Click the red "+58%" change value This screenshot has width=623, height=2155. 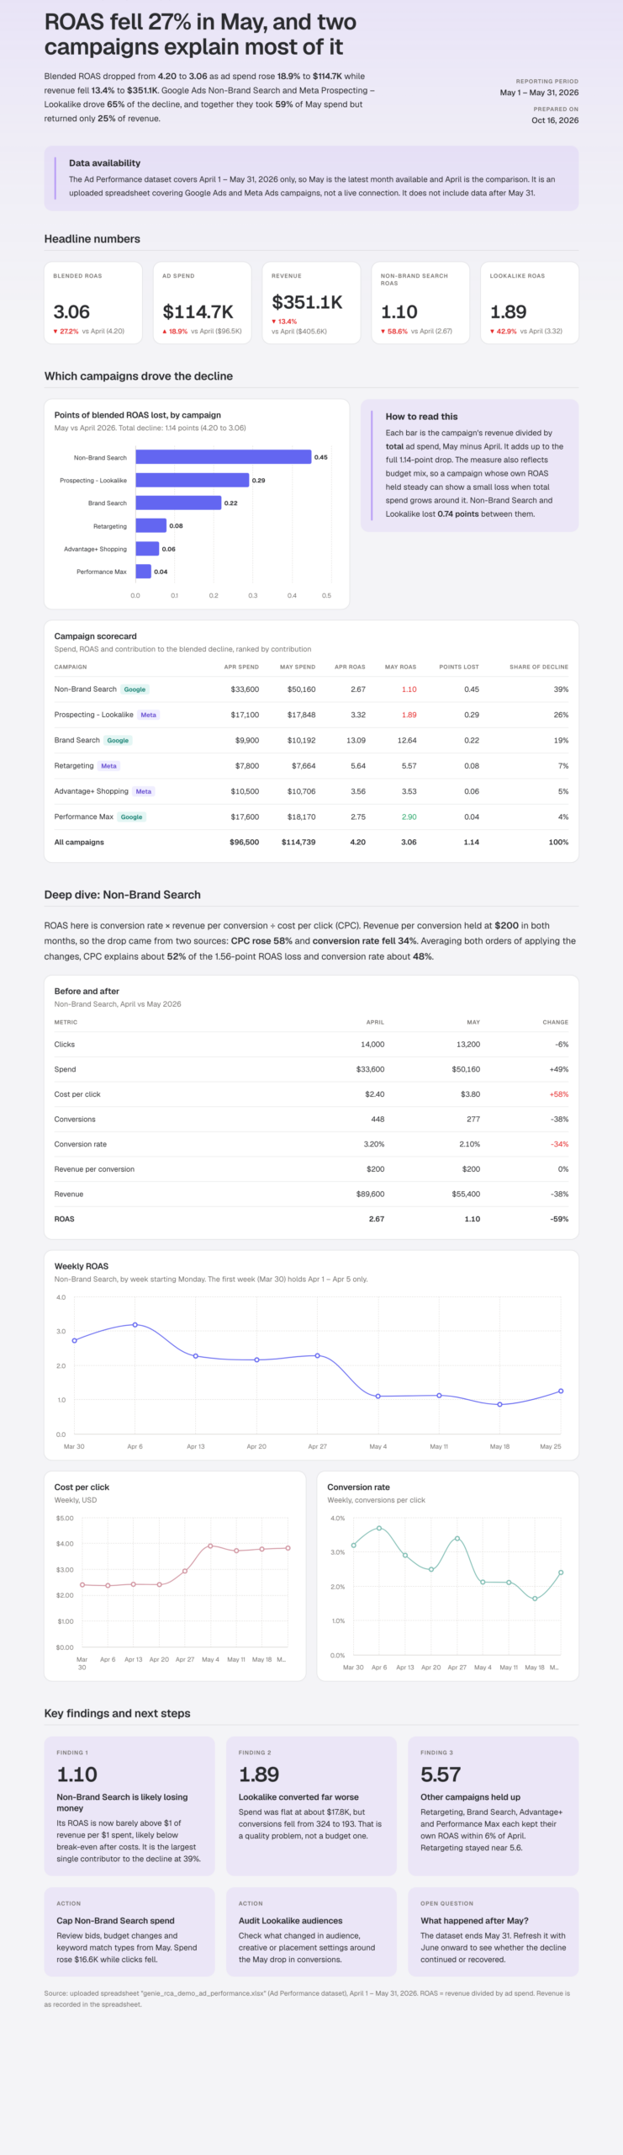pyautogui.click(x=559, y=1094)
